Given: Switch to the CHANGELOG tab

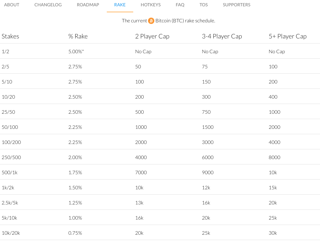Looking at the screenshot, I should tap(48, 5).
